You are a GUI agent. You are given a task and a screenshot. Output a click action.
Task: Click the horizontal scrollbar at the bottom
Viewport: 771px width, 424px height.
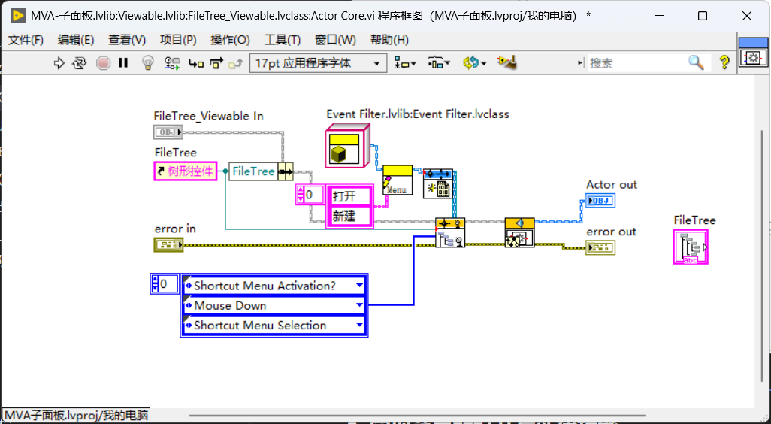click(x=417, y=416)
